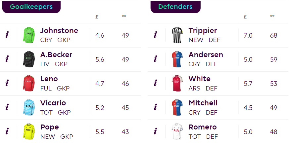This screenshot has height=144, width=290.
Task: Open info icon for Andersen
Action: point(155,59)
